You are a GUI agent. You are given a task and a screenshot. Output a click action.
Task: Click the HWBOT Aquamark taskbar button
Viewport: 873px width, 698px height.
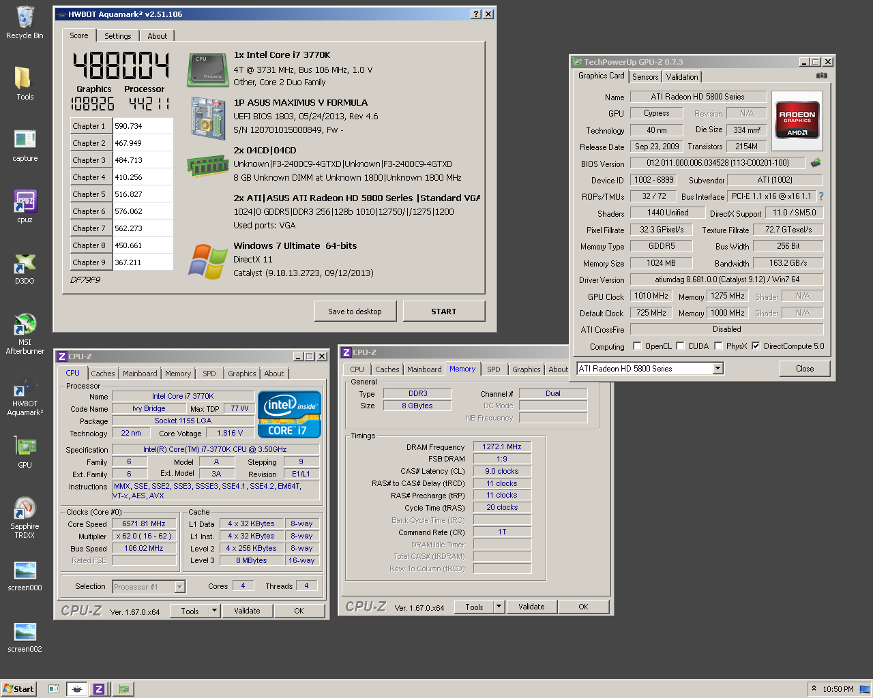pyautogui.click(x=77, y=689)
